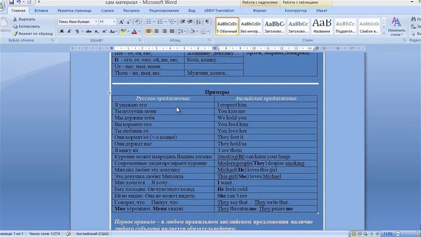Apply yellow text highlight color
The image size is (421, 237).
click(123, 32)
